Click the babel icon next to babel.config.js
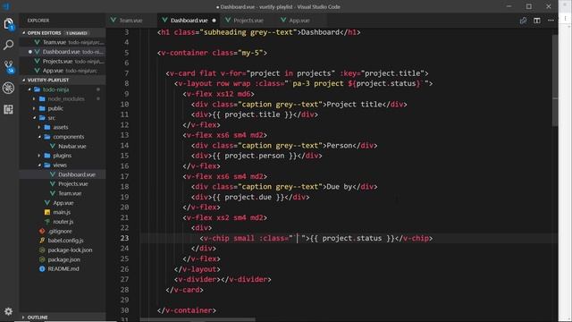The image size is (572, 322). click(42, 241)
